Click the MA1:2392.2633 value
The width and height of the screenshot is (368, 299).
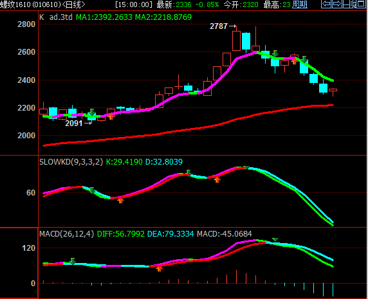click(x=104, y=17)
